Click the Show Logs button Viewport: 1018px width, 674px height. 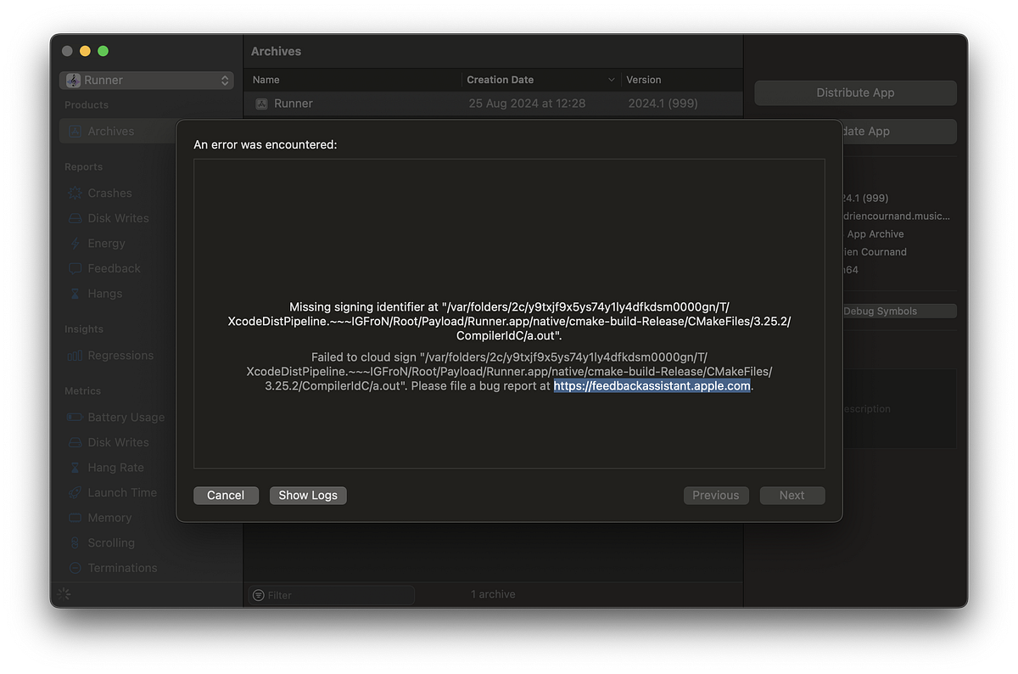click(308, 495)
